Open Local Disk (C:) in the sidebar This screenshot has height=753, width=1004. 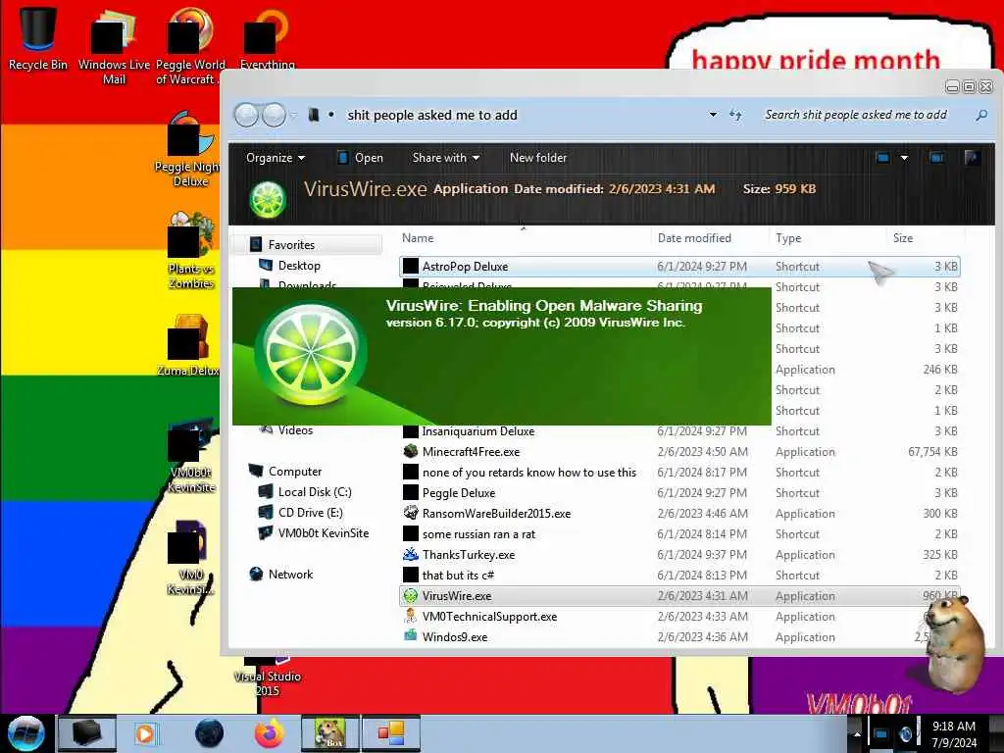pos(315,492)
